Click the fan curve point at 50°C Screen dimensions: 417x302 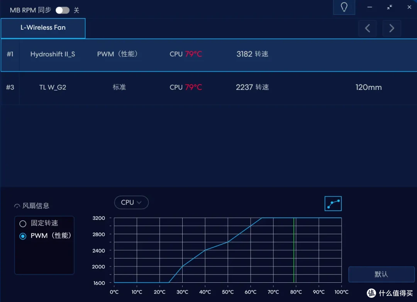click(228, 242)
